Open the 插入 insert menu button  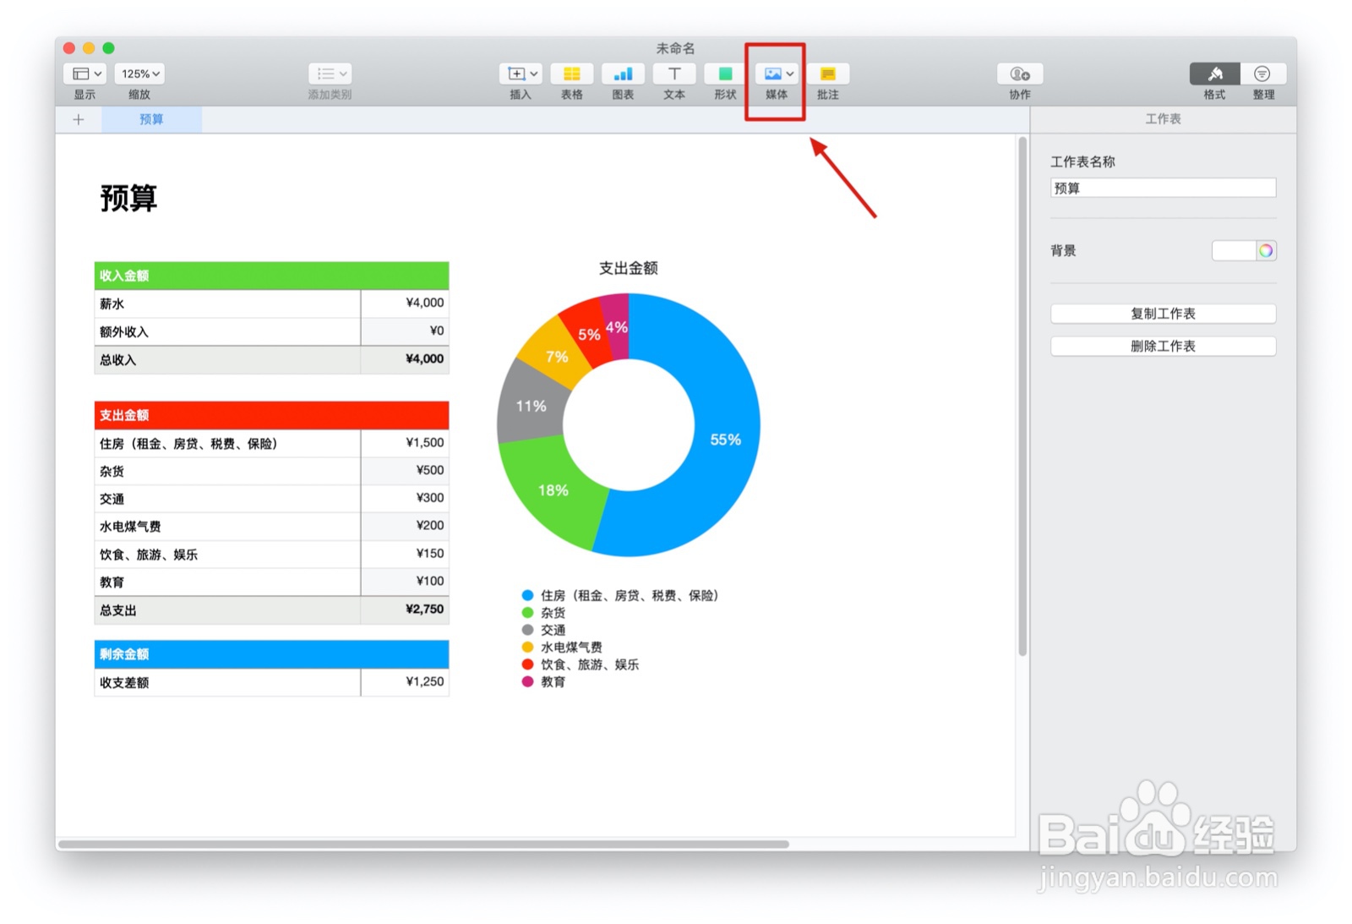[x=521, y=74]
